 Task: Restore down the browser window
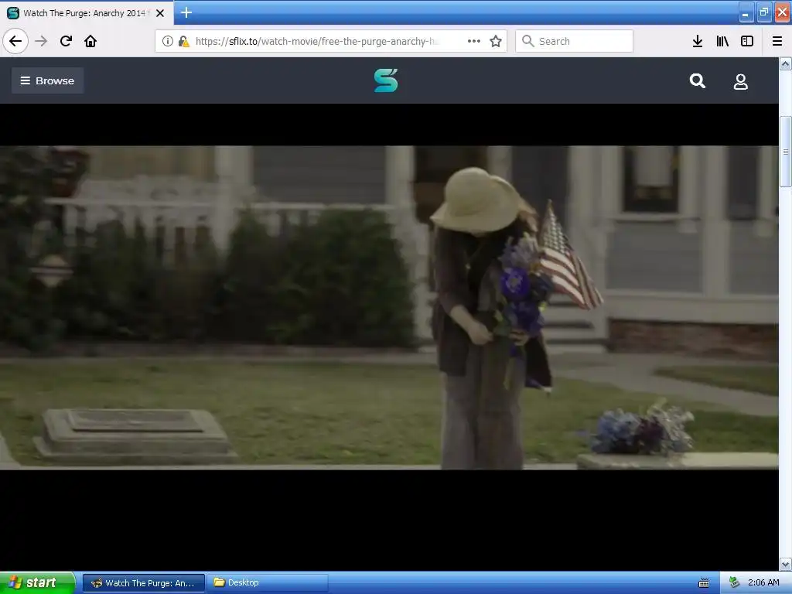click(764, 12)
